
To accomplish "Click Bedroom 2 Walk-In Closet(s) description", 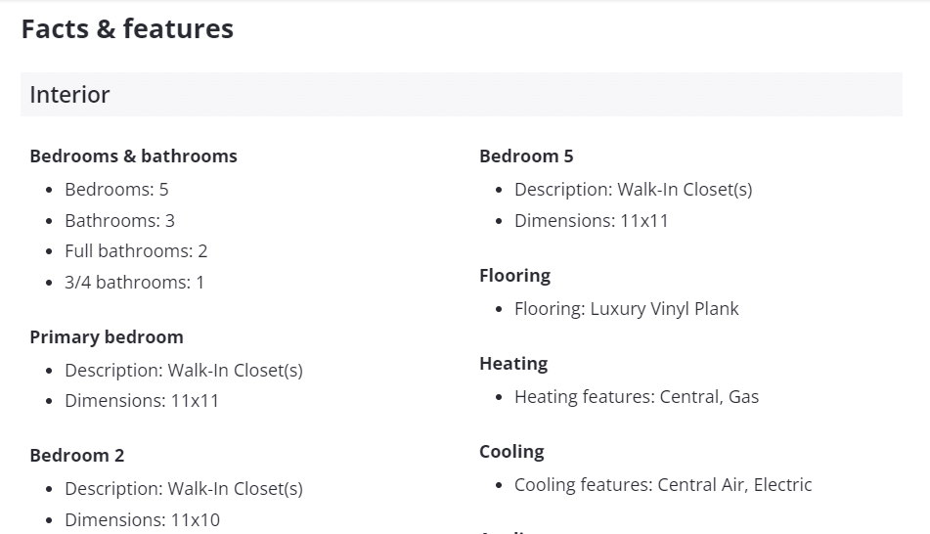I will pyautogui.click(x=183, y=489).
